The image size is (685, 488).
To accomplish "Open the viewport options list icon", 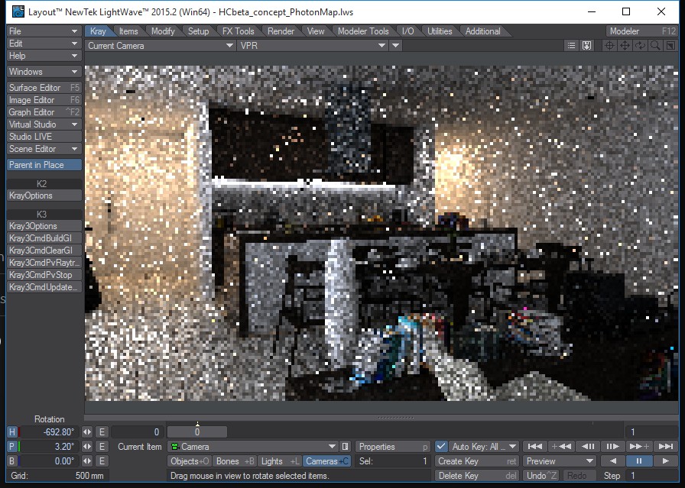I will [572, 46].
